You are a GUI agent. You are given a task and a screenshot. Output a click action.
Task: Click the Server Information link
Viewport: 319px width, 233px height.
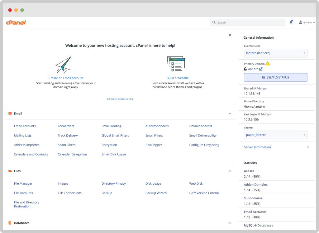[x=257, y=147]
